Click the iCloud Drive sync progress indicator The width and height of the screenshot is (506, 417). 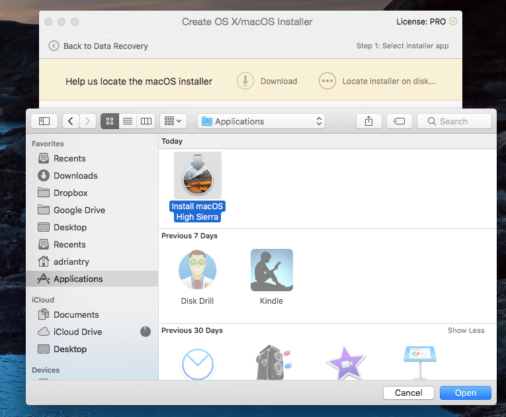[146, 332]
